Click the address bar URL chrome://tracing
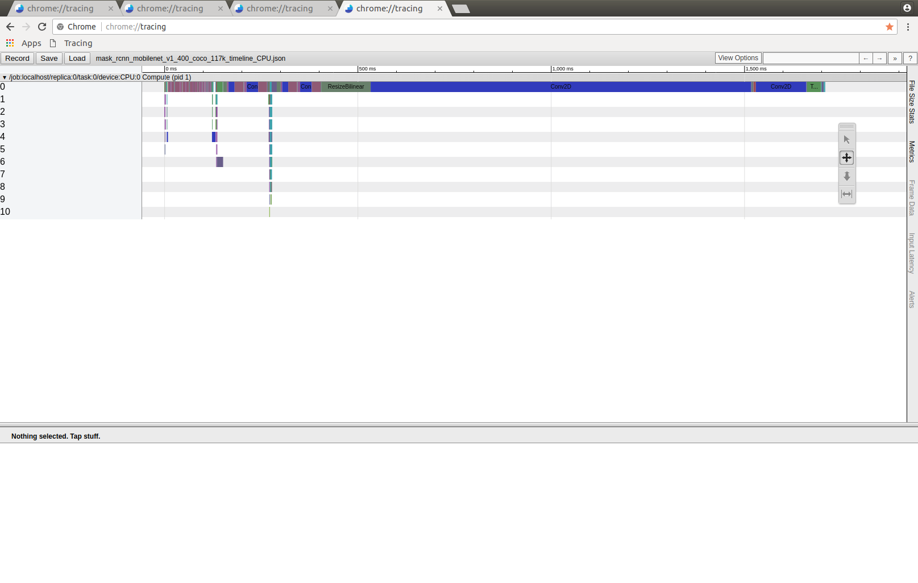 click(136, 27)
